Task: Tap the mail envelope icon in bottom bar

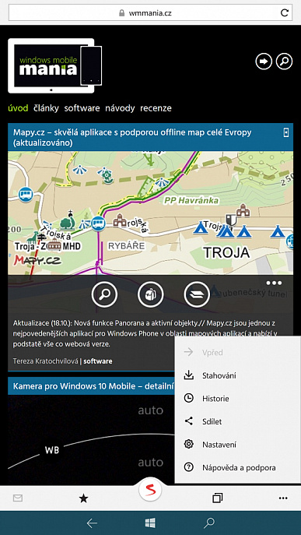Action: point(18,498)
